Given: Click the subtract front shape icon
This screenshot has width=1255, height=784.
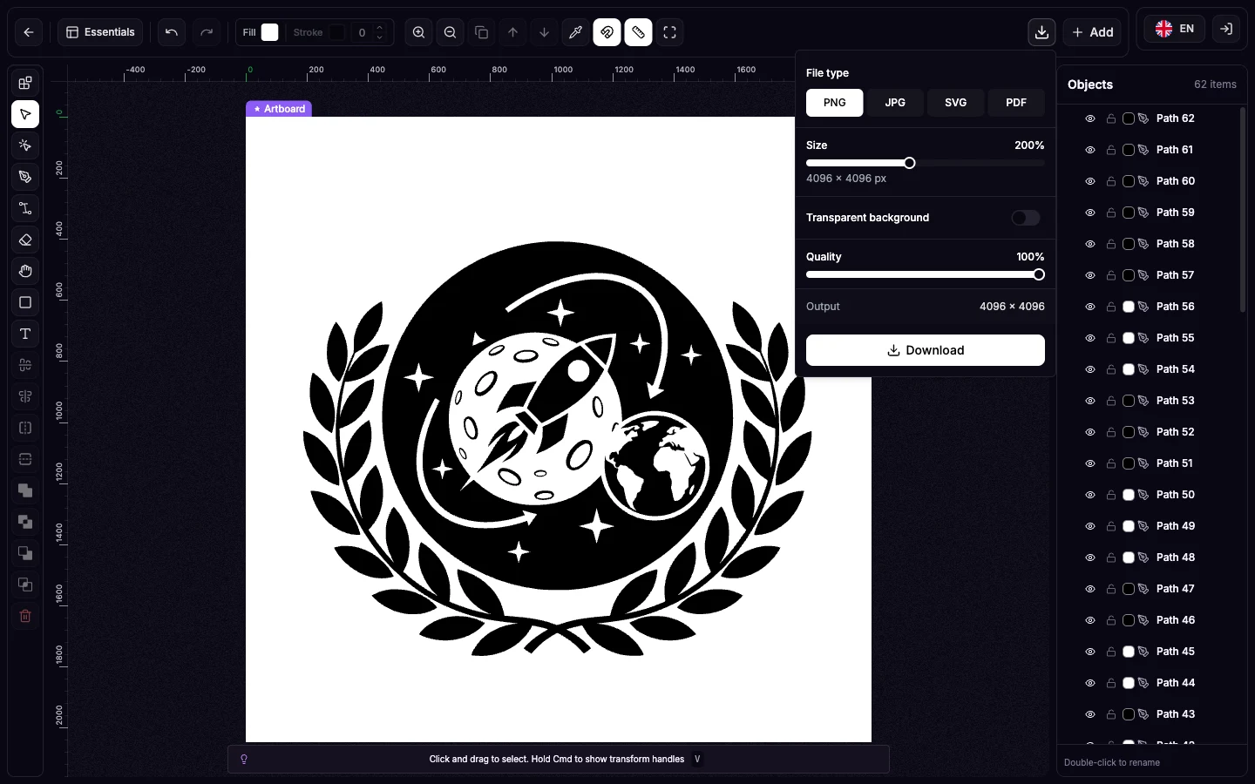Looking at the screenshot, I should (x=25, y=553).
